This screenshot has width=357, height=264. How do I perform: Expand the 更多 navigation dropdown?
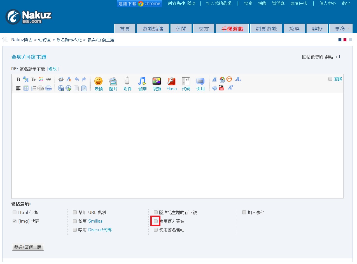point(341,29)
